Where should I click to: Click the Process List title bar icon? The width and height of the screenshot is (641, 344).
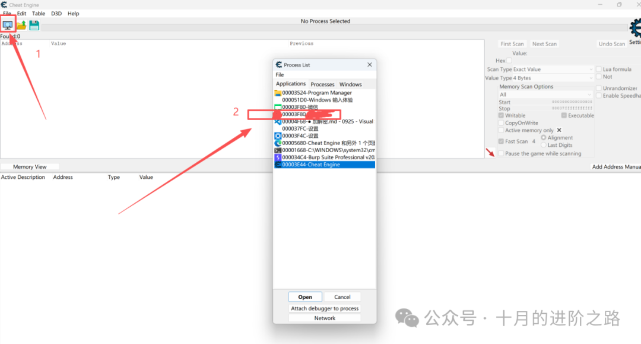click(279, 65)
